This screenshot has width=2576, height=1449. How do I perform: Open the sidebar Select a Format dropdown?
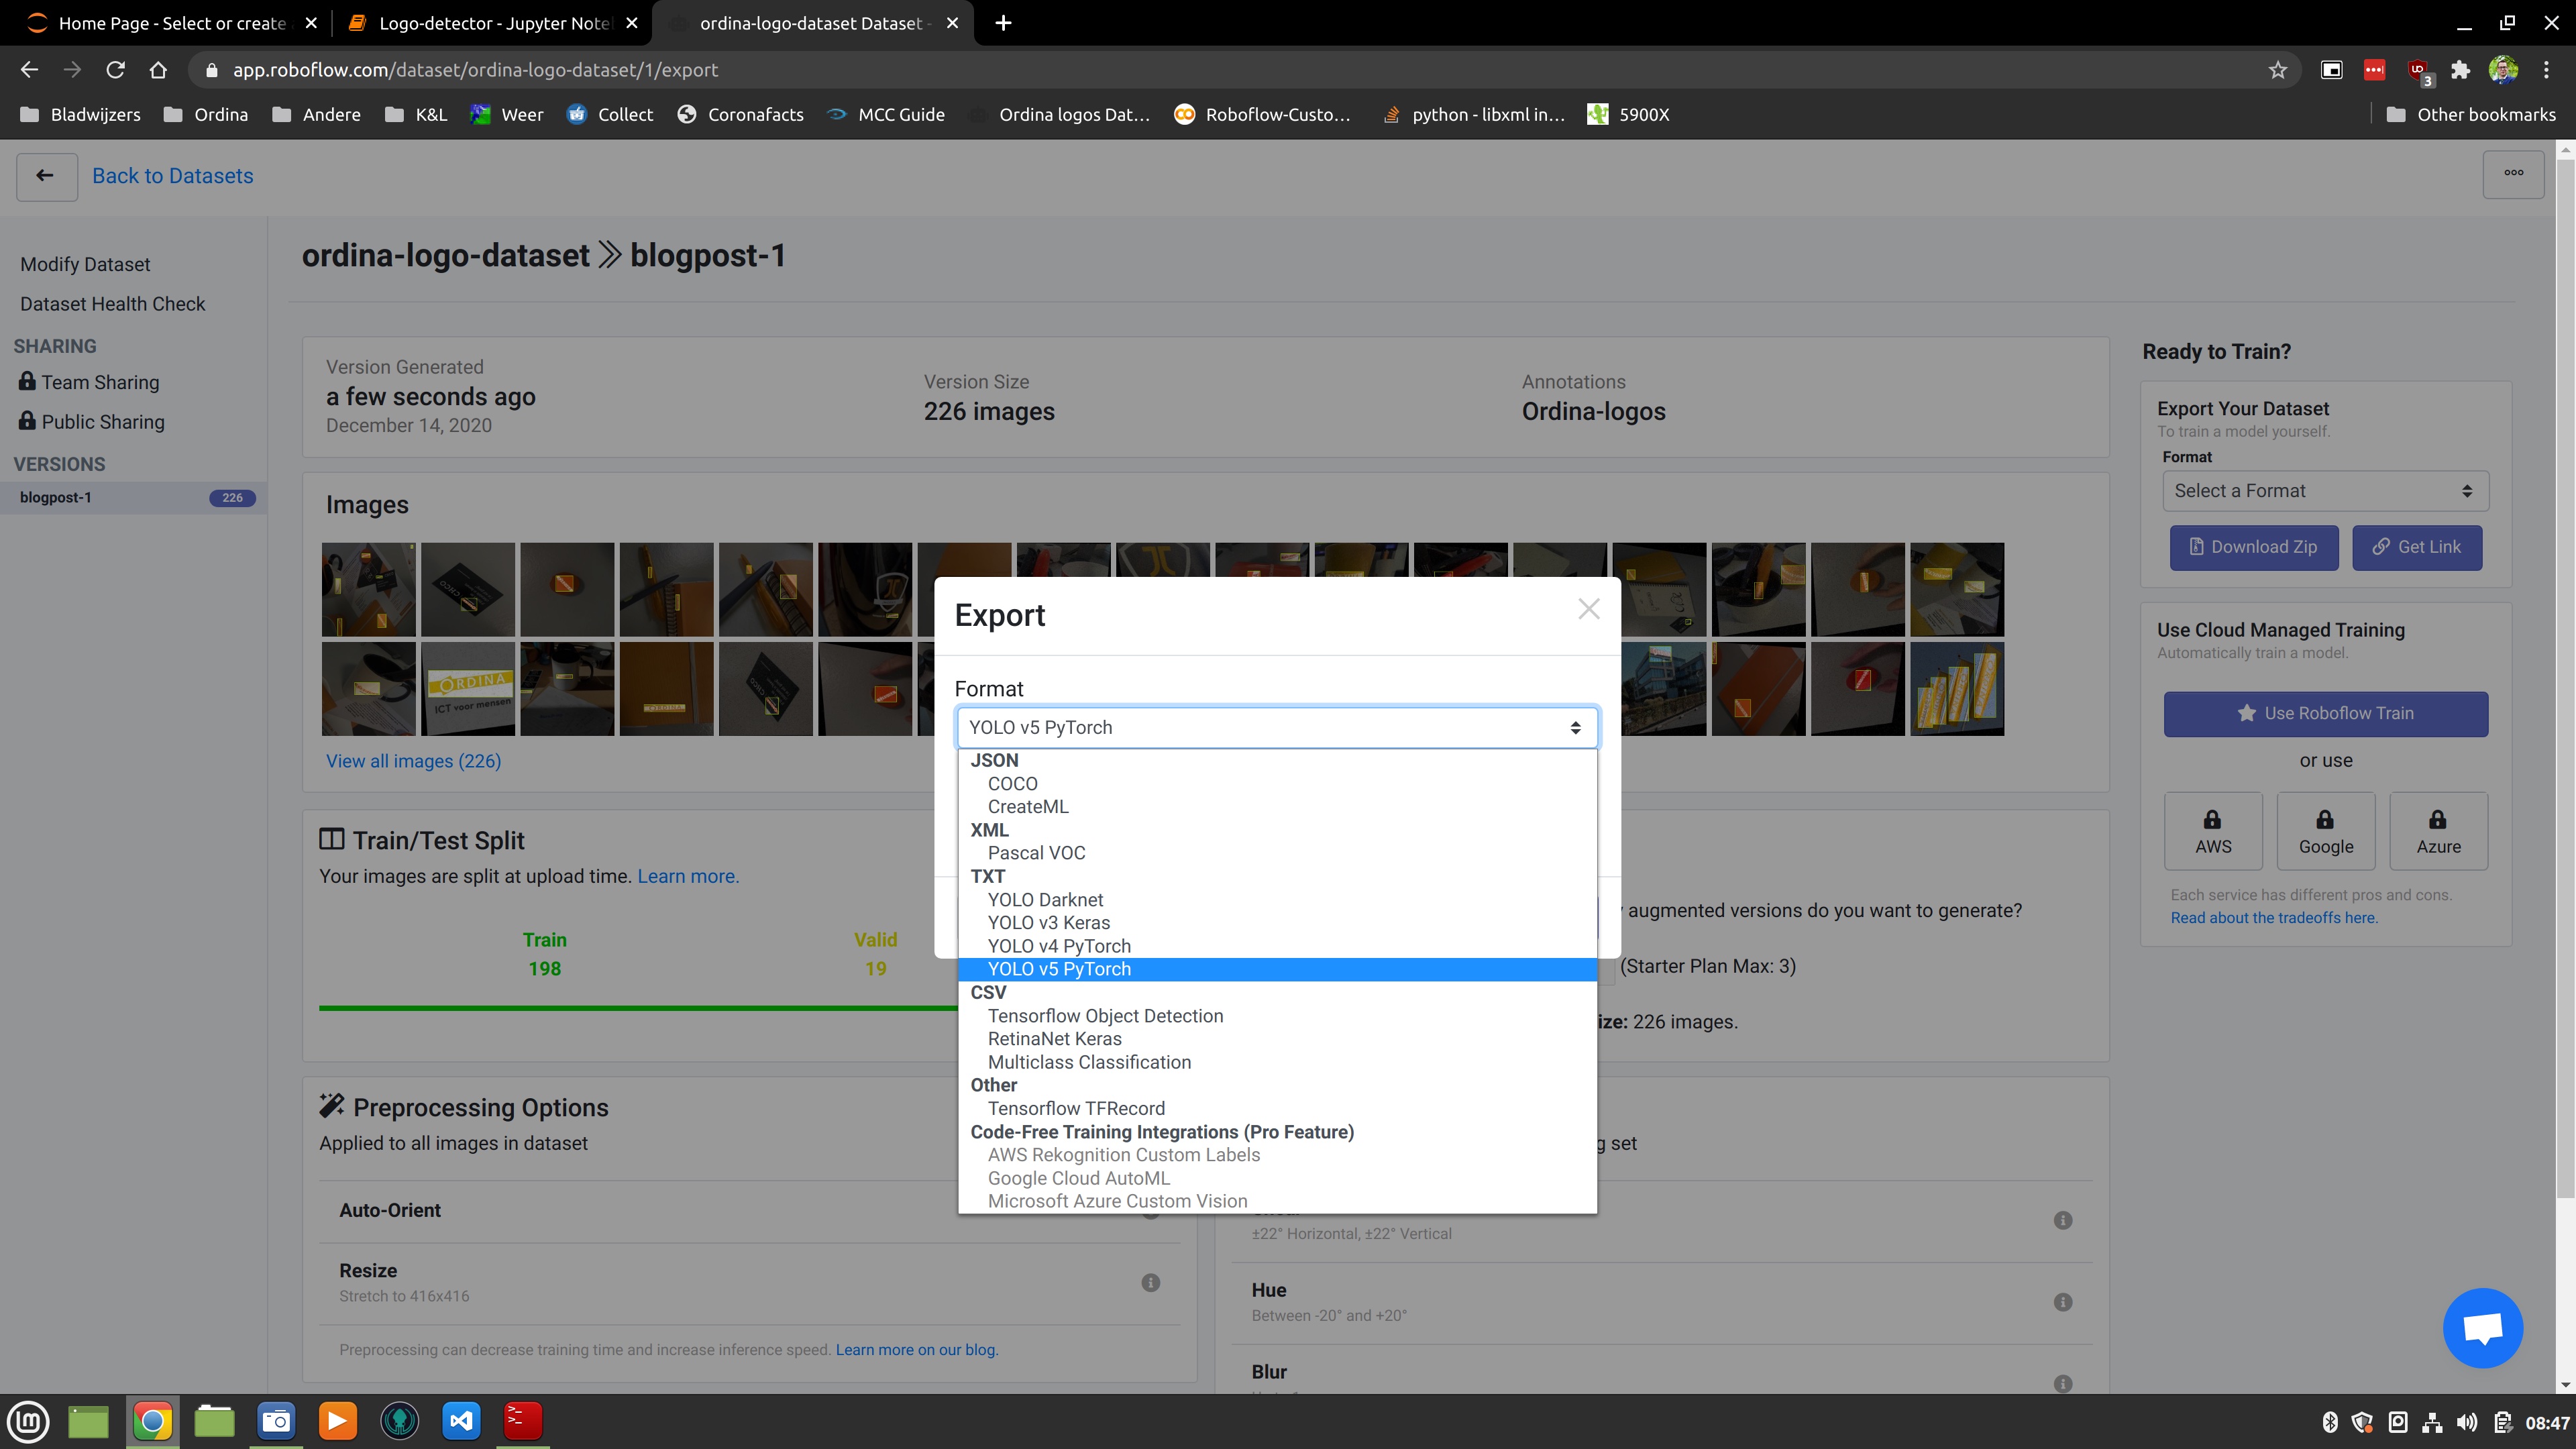click(2325, 491)
